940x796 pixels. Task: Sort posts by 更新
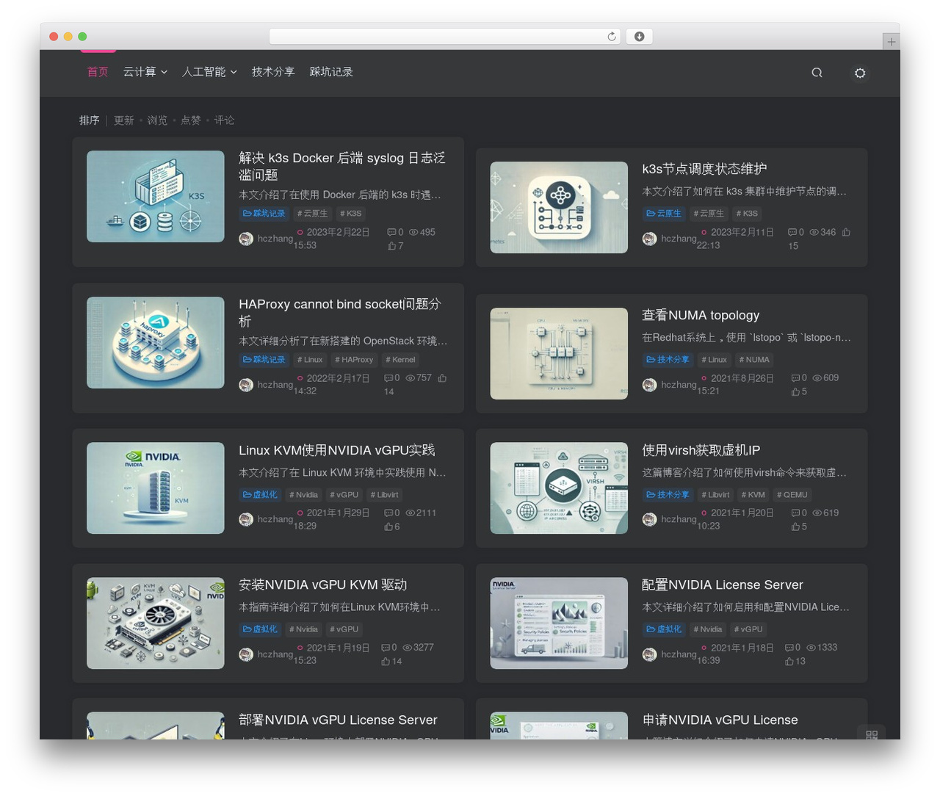pyautogui.click(x=123, y=120)
